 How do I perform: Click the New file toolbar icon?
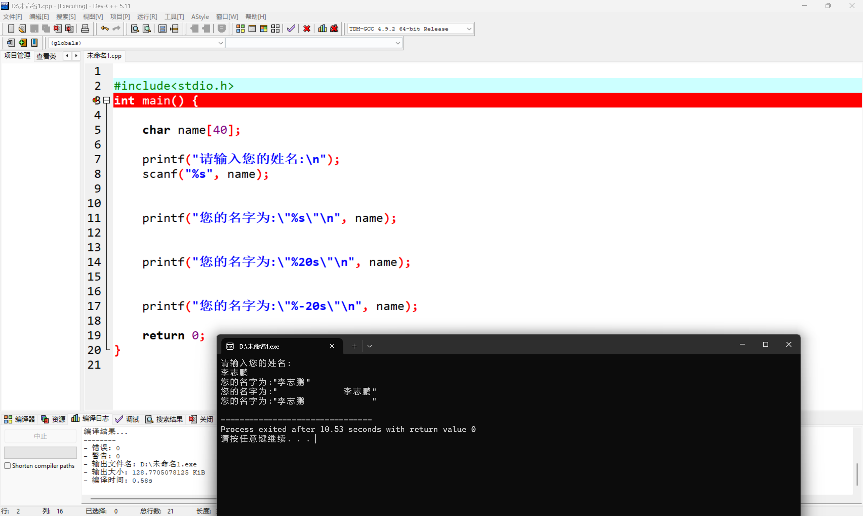11,29
